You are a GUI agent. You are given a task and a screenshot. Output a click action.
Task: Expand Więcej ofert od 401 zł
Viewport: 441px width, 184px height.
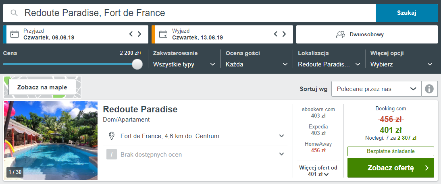pyautogui.click(x=318, y=171)
